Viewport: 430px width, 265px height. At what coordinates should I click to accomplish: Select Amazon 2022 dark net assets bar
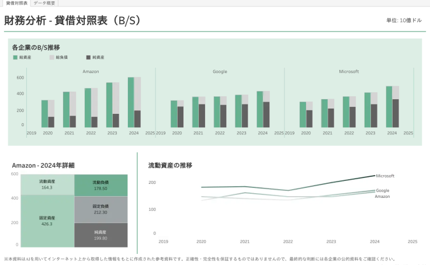click(x=94, y=122)
